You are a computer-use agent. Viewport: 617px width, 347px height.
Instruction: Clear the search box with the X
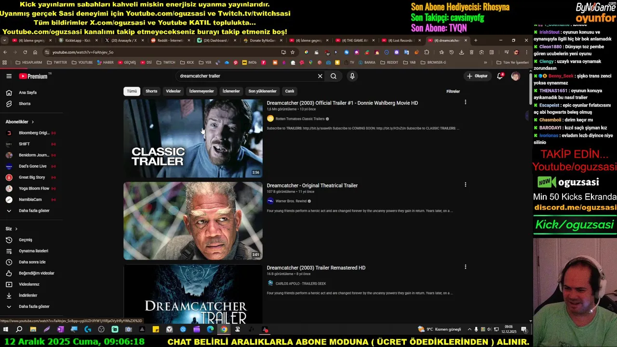(320, 76)
